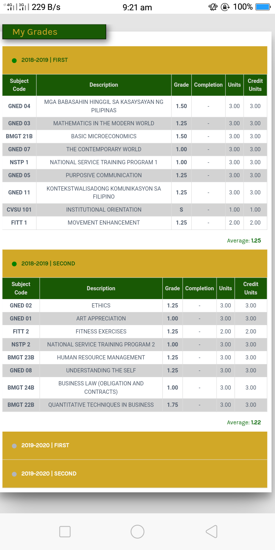
Task: Collapse the 2018-2019 | SECOND semester section
Action: coord(135,264)
